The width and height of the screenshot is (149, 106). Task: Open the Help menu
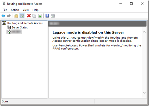click(36, 10)
